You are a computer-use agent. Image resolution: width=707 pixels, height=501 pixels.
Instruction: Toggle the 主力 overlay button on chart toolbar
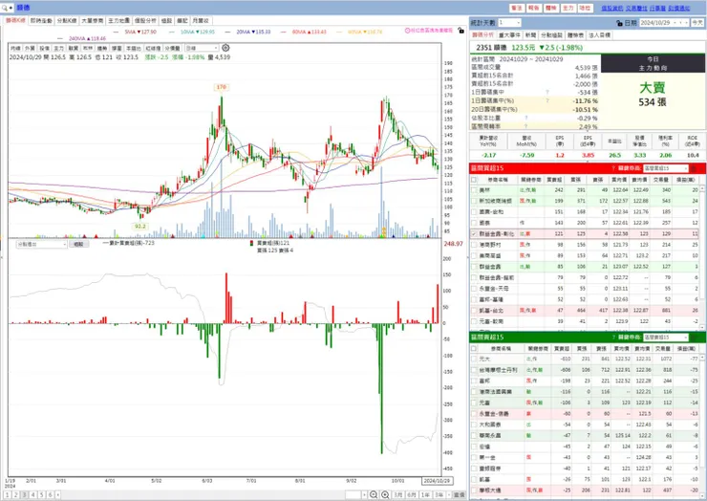tap(58, 48)
